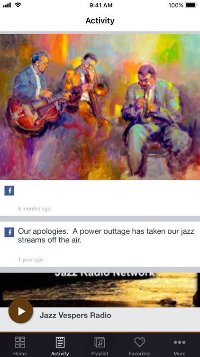
Task: Click the '1 year ago' timestamp
Action: (x=30, y=260)
